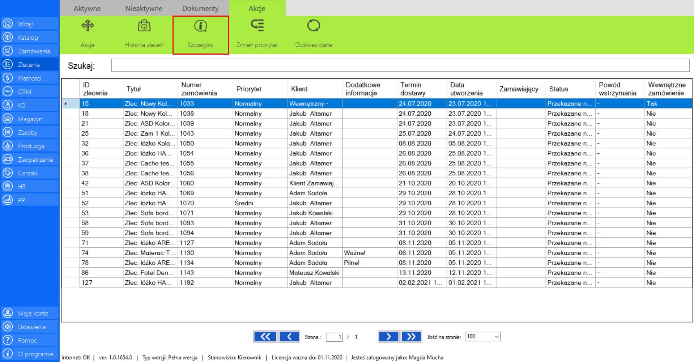Screen dimensions: 694x362
Task: Open Płatności in the sidebar
Action: tap(30, 78)
